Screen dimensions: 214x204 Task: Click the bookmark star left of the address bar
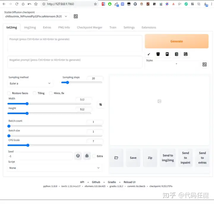(36, 4)
